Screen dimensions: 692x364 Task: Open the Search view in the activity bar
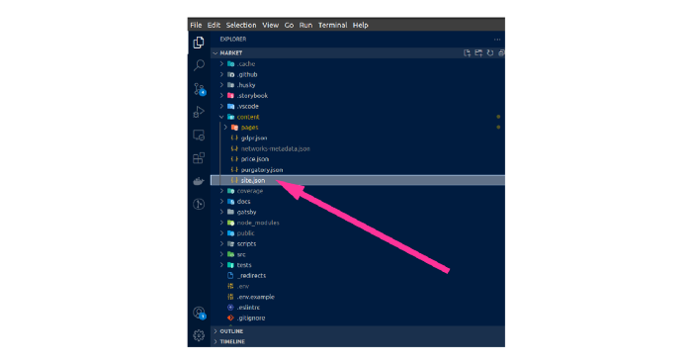click(199, 65)
